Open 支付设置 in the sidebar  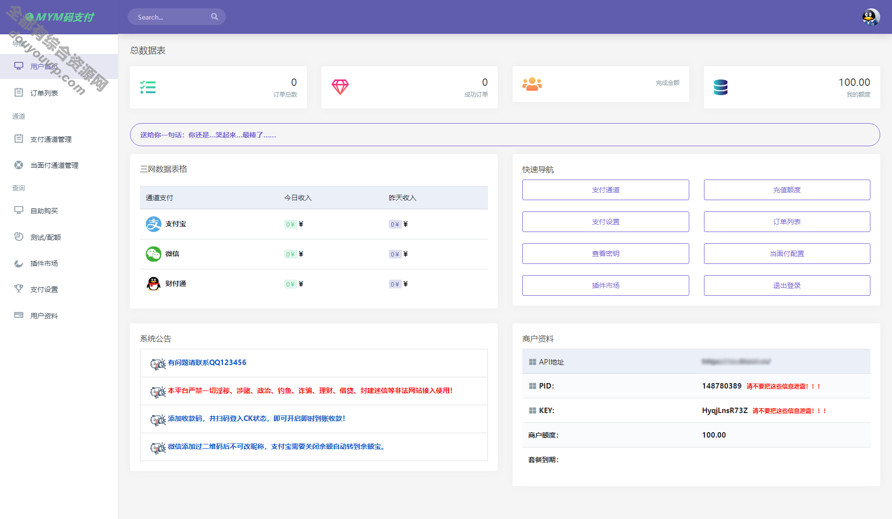coord(59,289)
